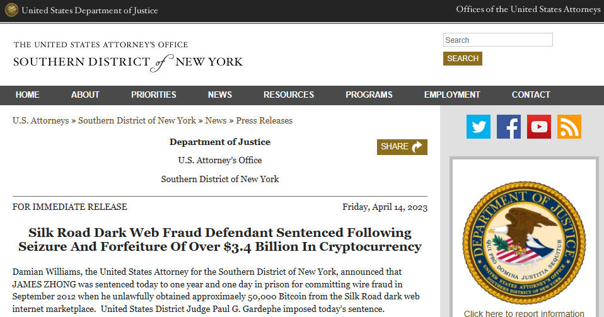Open the Facebook social icon

click(508, 127)
